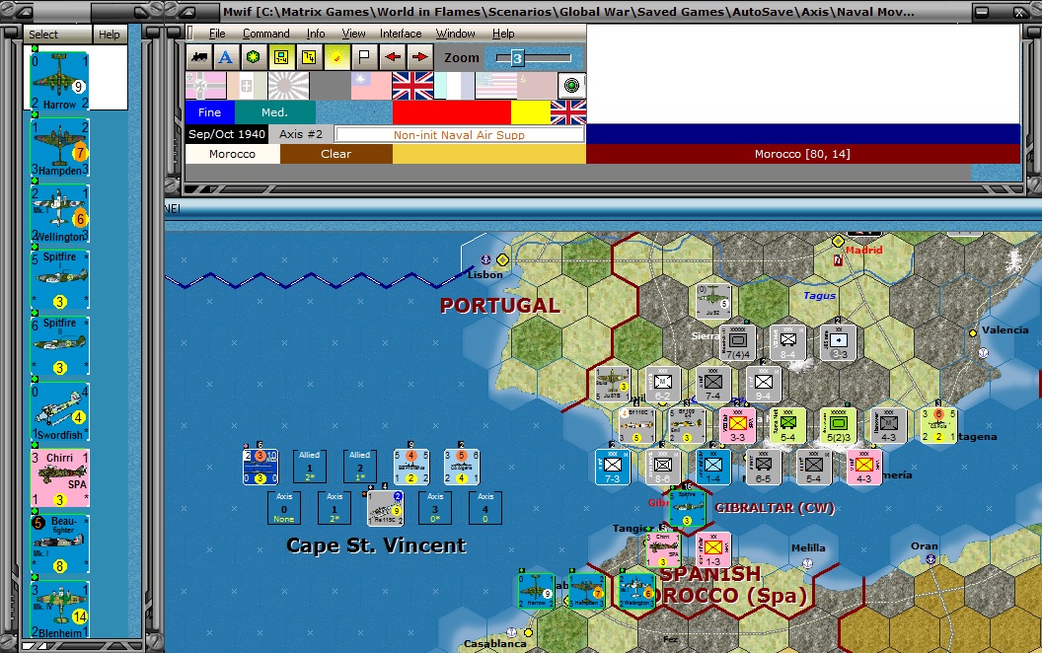
Task: Click the Fine weather box
Action: 209,112
